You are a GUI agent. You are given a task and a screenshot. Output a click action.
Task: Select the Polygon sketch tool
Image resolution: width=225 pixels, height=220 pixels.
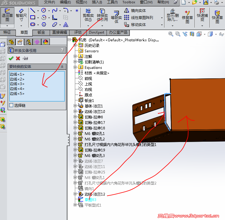coord(44,24)
